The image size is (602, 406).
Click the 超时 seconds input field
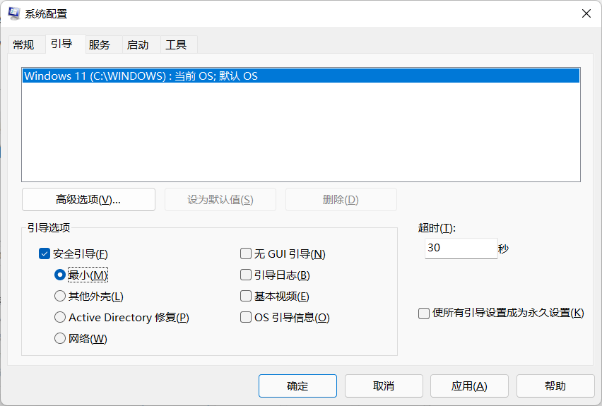click(x=461, y=249)
